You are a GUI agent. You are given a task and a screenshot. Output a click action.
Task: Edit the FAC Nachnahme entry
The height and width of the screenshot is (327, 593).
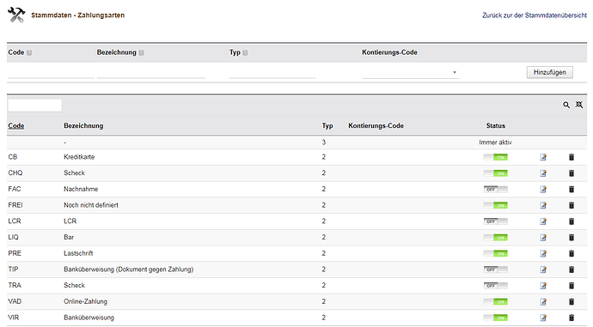click(x=543, y=189)
